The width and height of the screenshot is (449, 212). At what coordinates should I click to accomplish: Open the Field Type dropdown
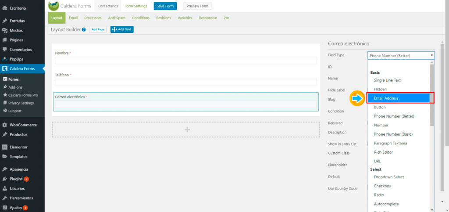tap(401, 55)
